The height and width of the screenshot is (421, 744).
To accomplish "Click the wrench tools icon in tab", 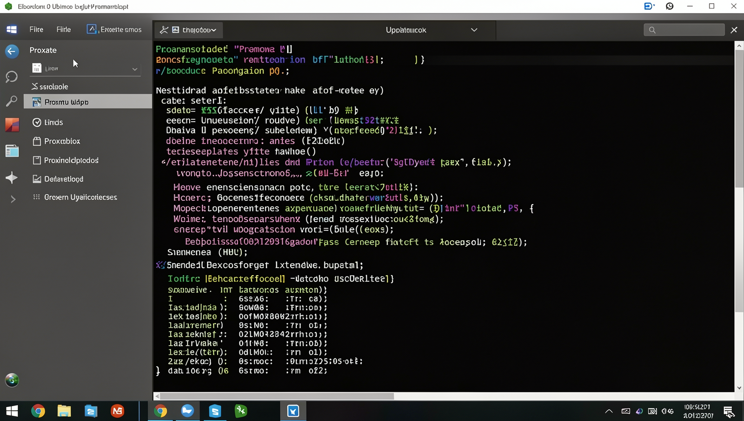I will 164,30.
